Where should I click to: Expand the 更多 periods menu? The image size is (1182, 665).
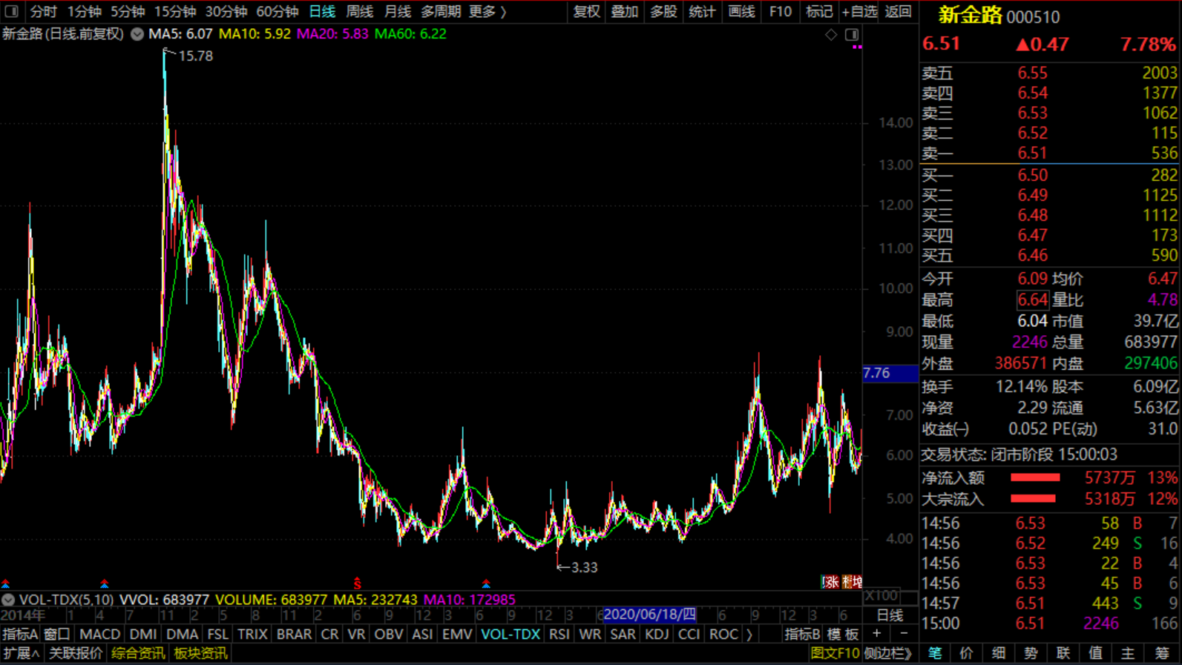(487, 11)
